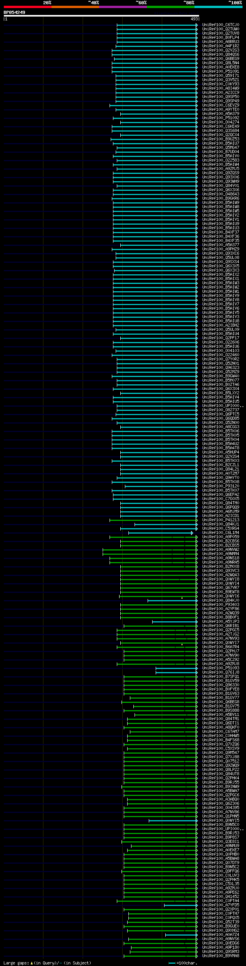Click the green alignment bar for A9NVW2

(150, 550)
